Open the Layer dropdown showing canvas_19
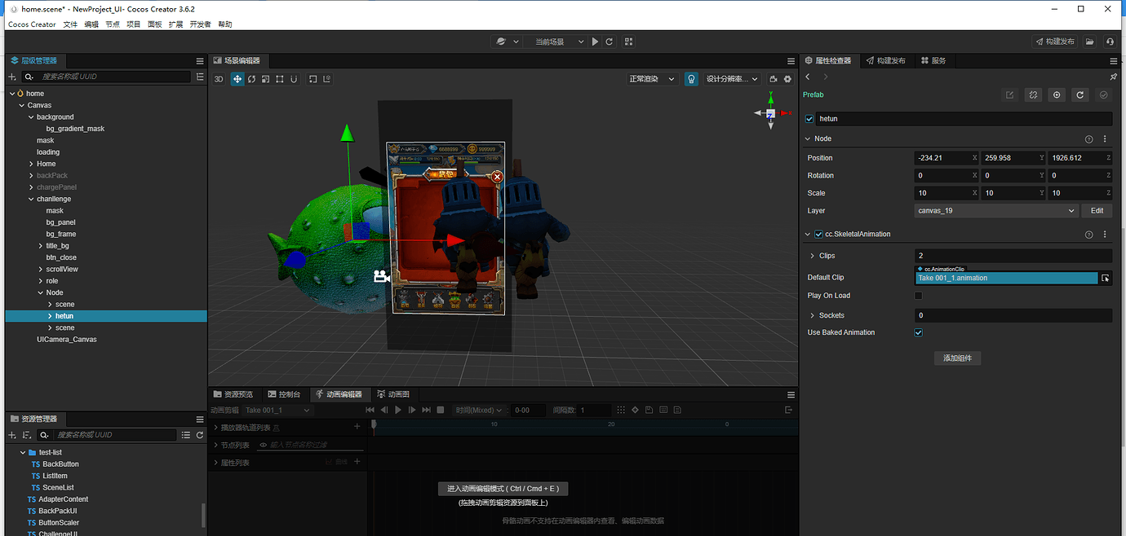This screenshot has height=536, width=1126. [995, 210]
